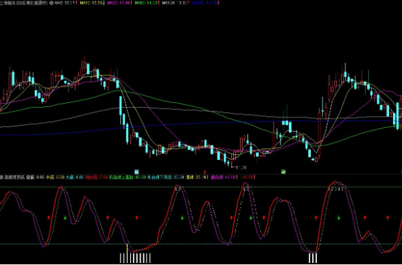Click the 1 2 3 4 5 count label at the last peak

[336, 189]
